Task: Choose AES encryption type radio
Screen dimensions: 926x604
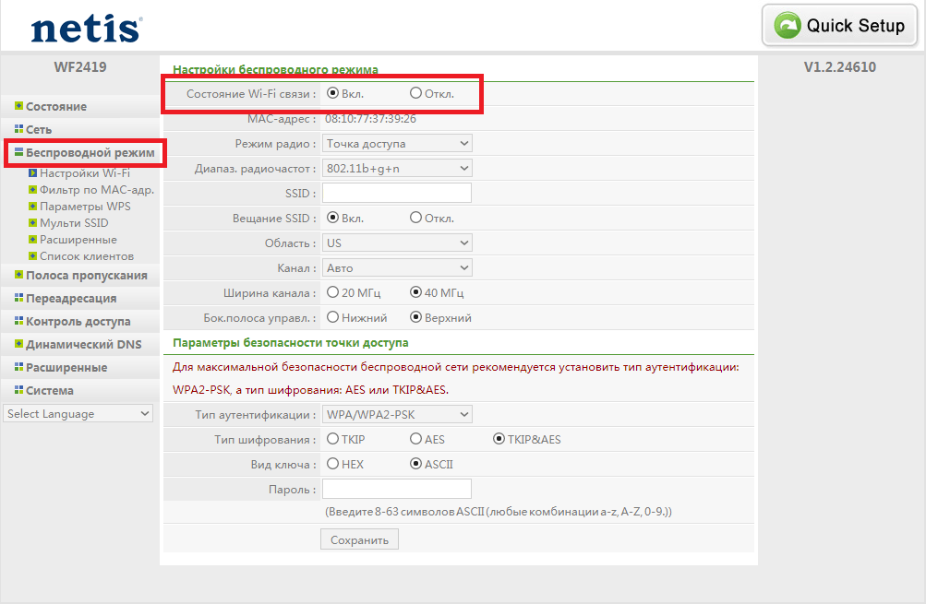Action: (x=415, y=439)
